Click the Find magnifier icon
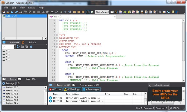 [x=56, y=12]
